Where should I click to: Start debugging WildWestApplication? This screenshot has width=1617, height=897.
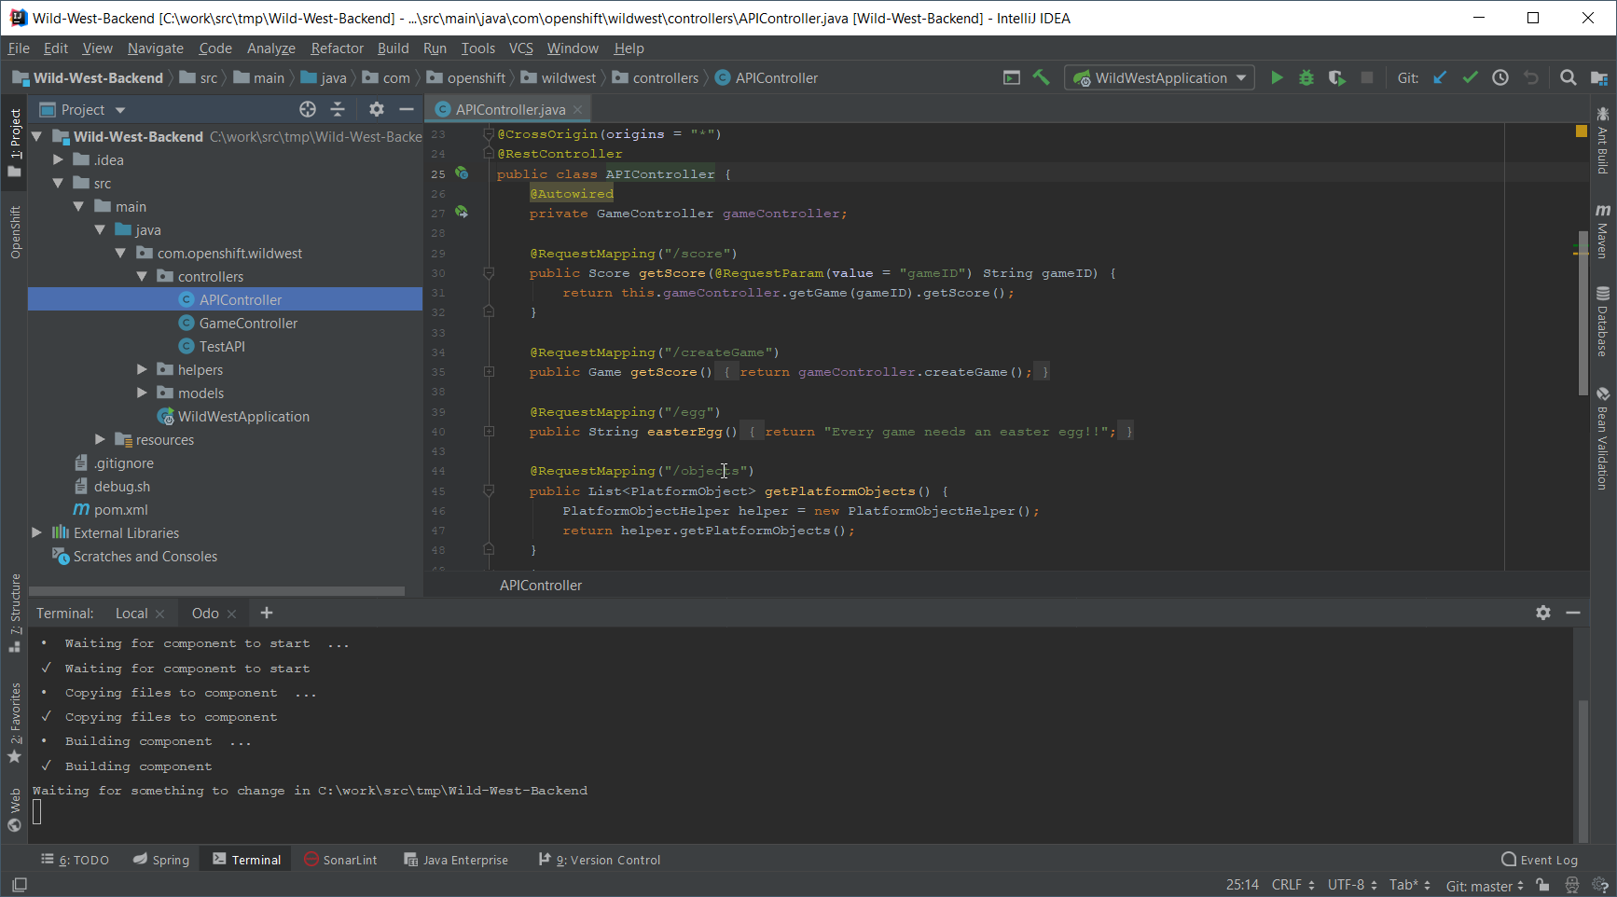(1306, 78)
